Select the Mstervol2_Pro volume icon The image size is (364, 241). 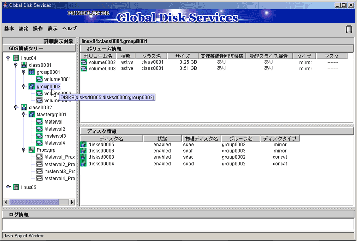39,164
